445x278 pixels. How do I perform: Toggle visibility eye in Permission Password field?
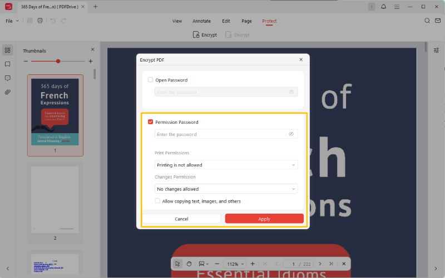click(x=291, y=134)
